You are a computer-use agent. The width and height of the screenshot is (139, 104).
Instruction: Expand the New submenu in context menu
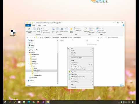click(x=92, y=84)
